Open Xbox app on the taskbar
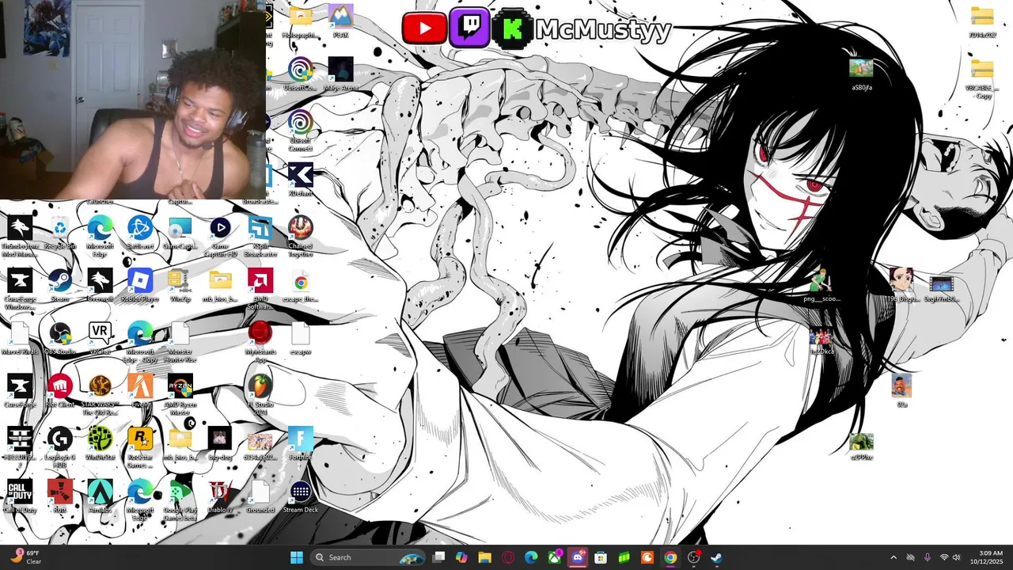 pyautogui.click(x=555, y=557)
